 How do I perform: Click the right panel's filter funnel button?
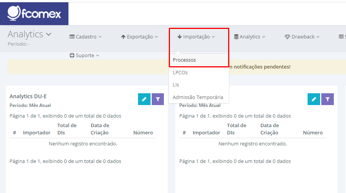pyautogui.click(x=327, y=99)
